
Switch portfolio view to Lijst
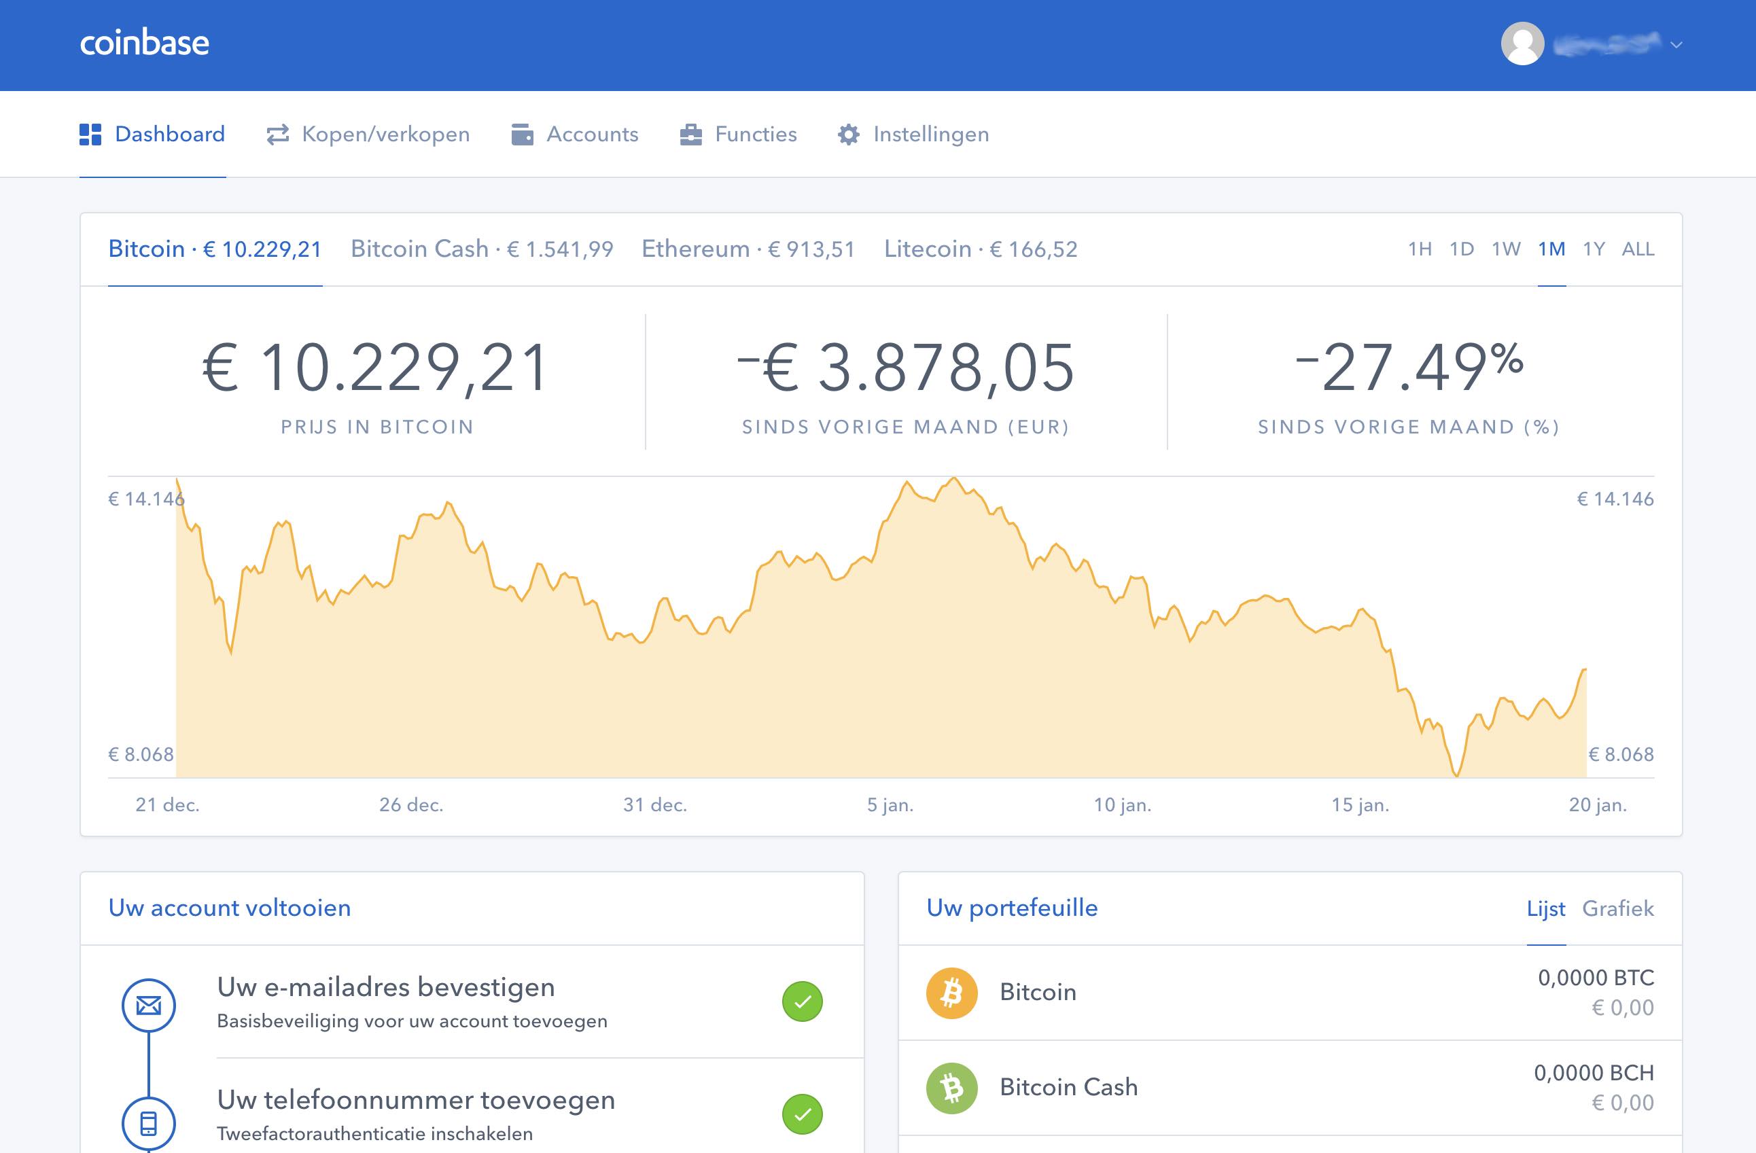[x=1546, y=909]
